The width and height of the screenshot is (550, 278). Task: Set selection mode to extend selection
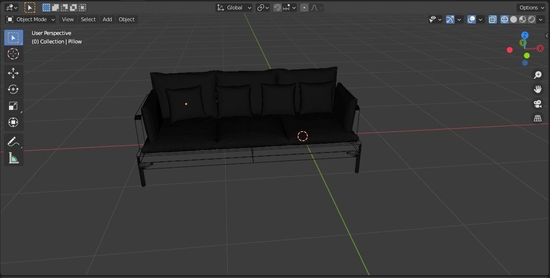pos(55,8)
